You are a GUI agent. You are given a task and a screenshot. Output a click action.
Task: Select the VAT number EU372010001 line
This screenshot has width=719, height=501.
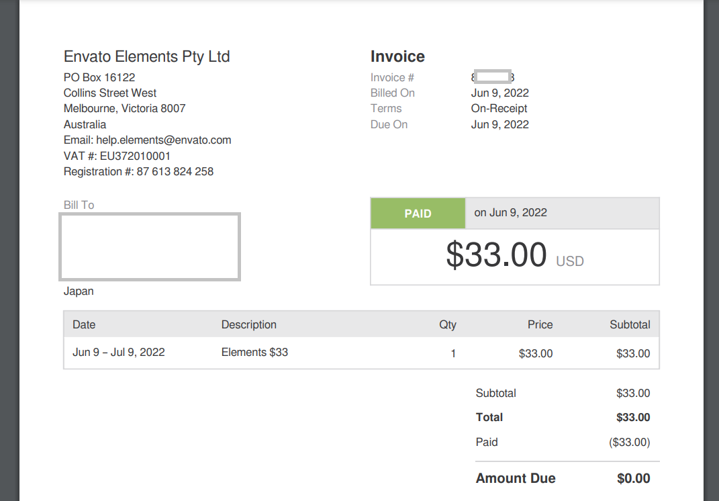(x=117, y=156)
